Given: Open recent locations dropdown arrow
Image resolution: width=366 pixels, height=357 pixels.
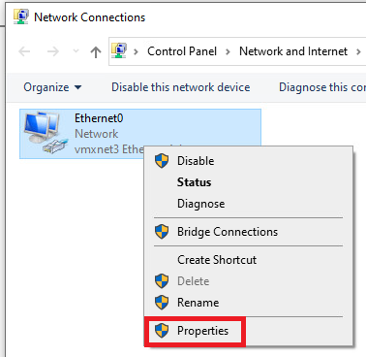Looking at the screenshot, I should (76, 51).
